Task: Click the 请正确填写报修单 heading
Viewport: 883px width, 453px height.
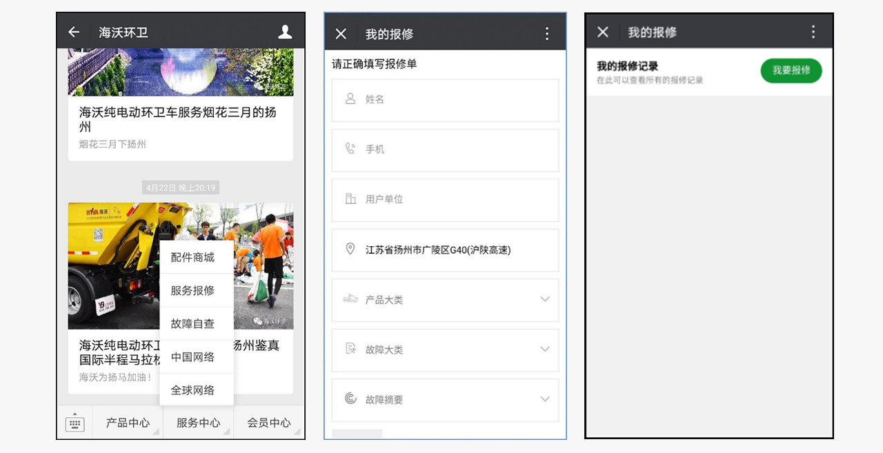Action: coord(375,64)
